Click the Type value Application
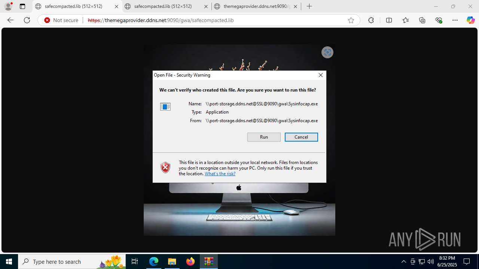 point(217,112)
